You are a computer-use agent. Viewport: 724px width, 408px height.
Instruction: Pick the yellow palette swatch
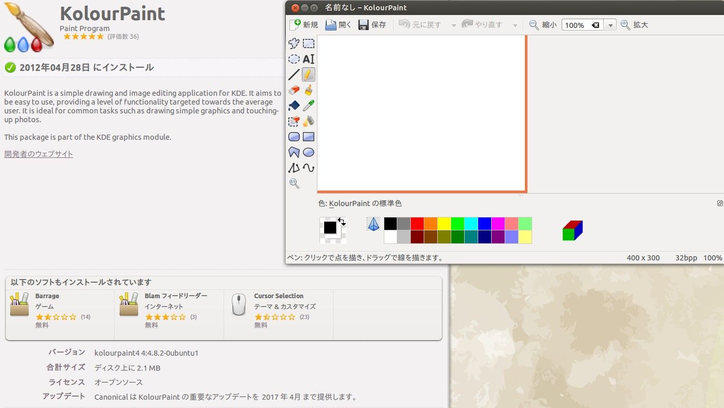tap(444, 224)
